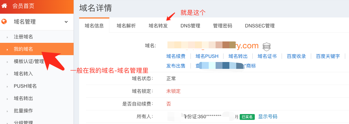Click the 域名PUSH link
Image resolution: width=349 pixels, height=124 pixels.
pyautogui.click(x=207, y=56)
